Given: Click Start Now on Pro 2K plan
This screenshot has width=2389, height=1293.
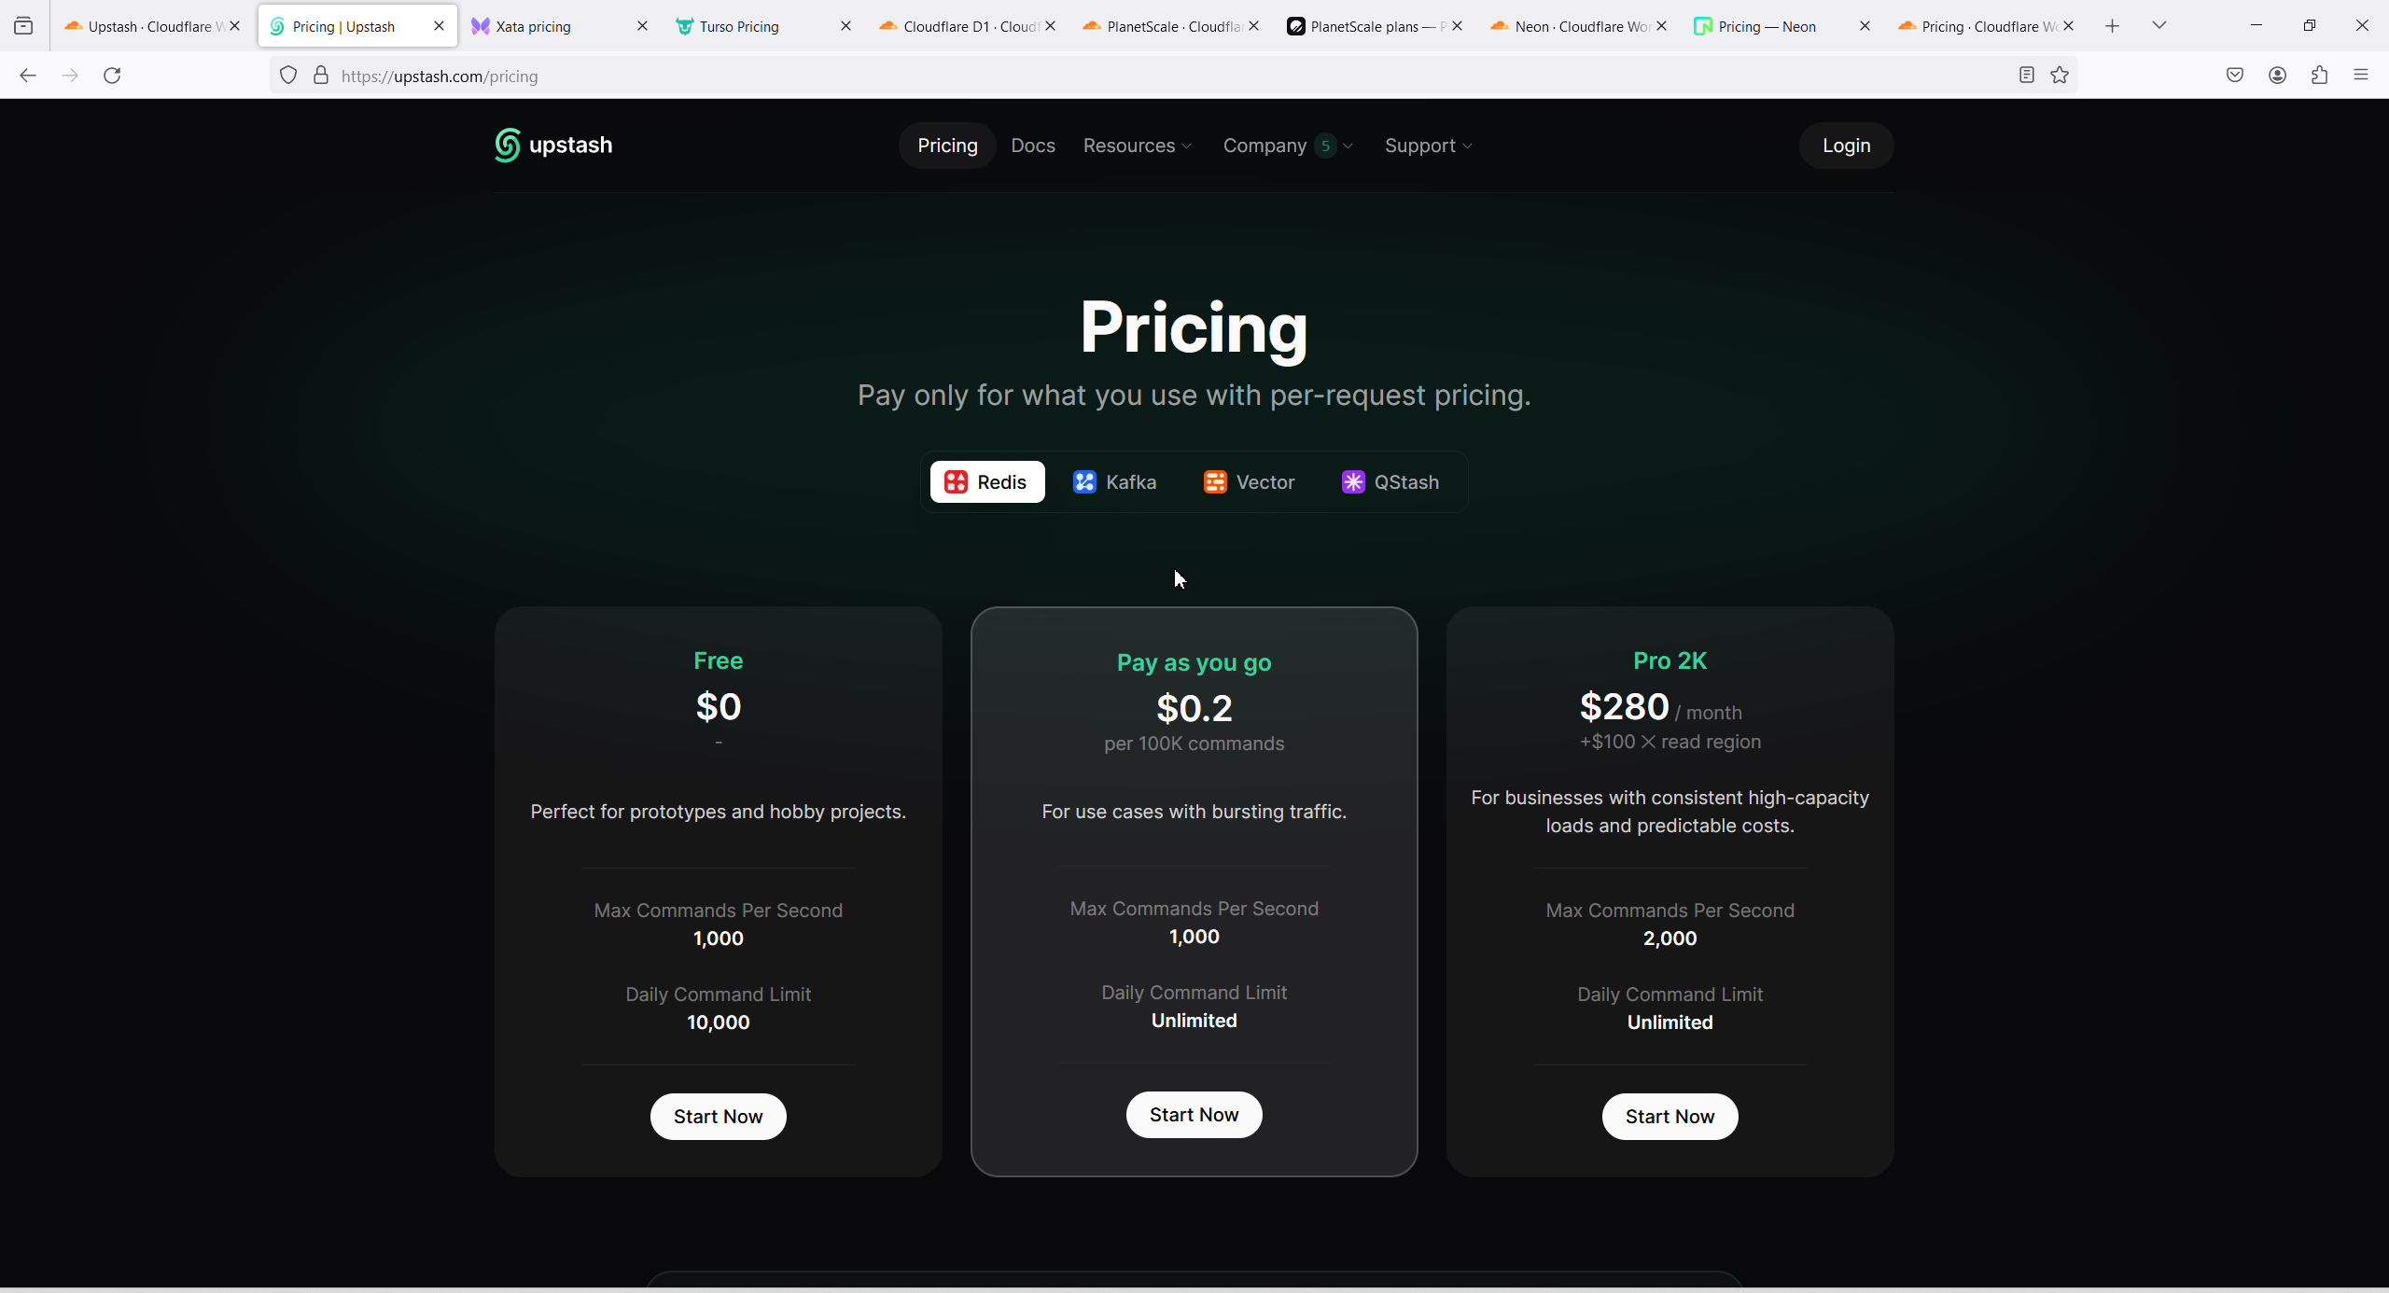Looking at the screenshot, I should click(x=1670, y=1117).
